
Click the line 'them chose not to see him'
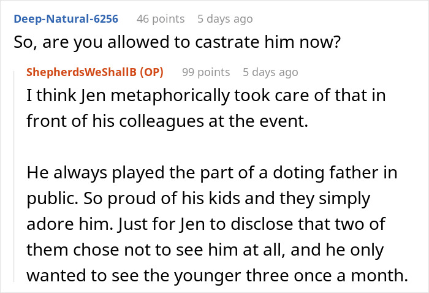coord(205,249)
